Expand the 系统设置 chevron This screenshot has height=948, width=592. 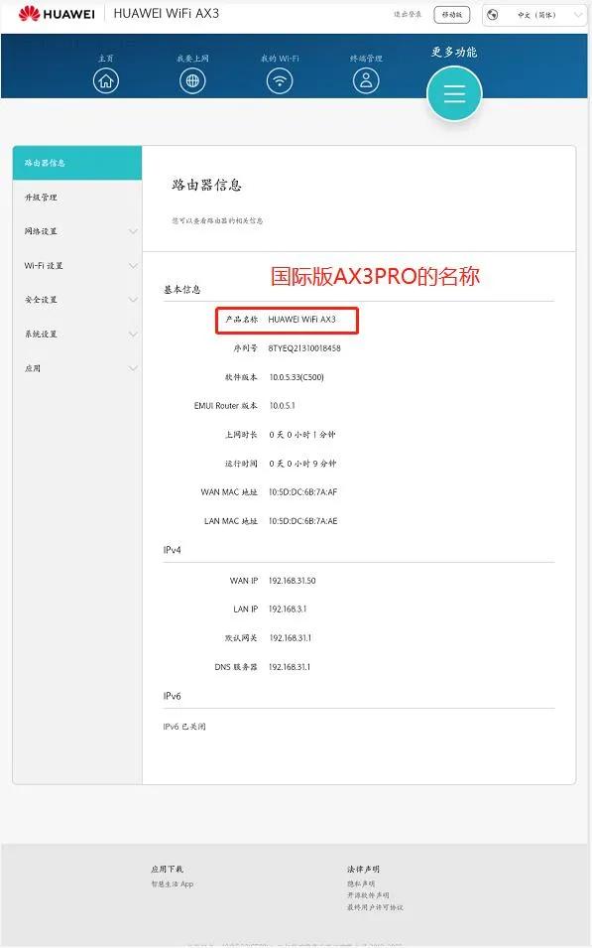(x=133, y=334)
